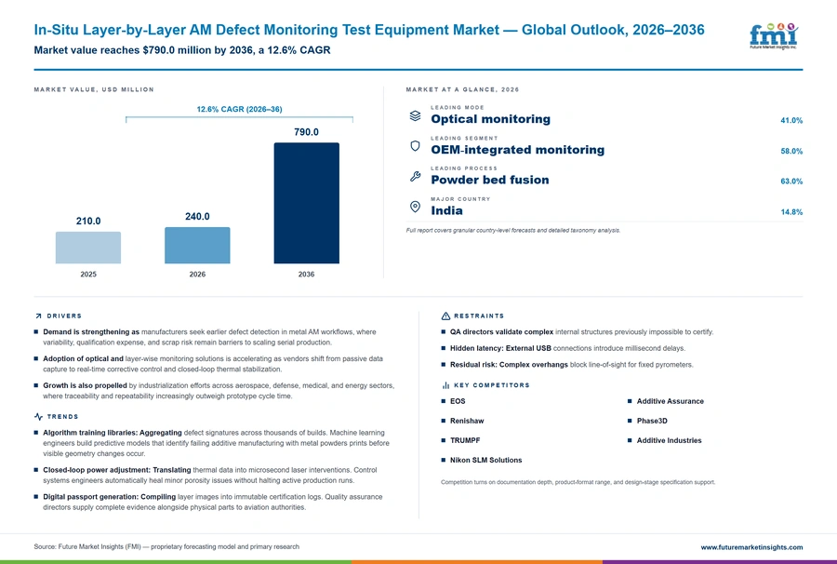Click the 14.8% value

(791, 212)
